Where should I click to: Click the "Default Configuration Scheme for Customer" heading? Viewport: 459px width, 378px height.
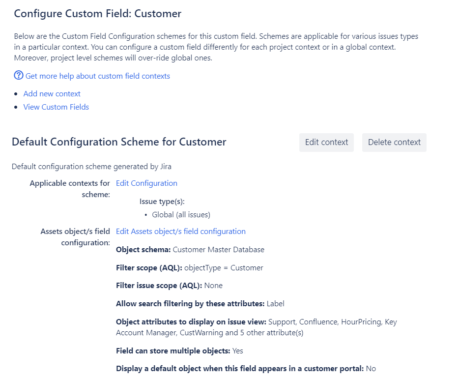tap(119, 142)
